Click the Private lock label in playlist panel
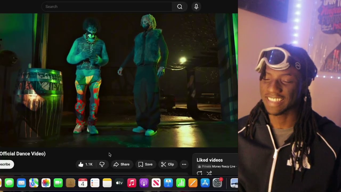 204,166
